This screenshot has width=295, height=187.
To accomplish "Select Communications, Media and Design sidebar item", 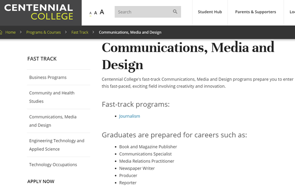I will 53,121.
